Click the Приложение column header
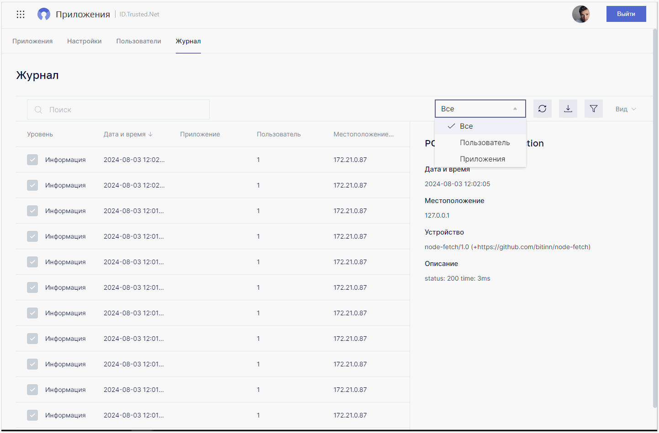 [200, 134]
